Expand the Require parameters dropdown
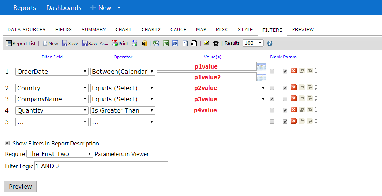 [x=60, y=154]
